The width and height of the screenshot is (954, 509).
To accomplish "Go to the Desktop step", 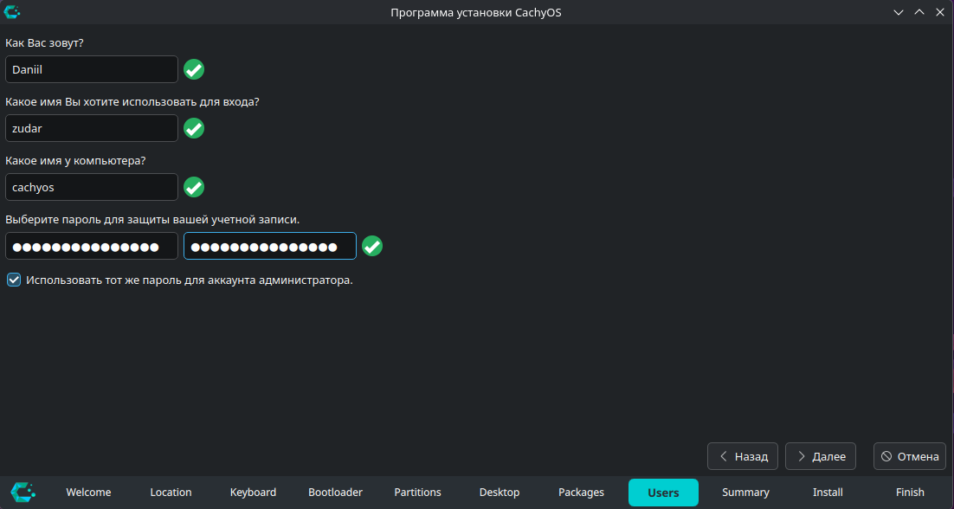I will pos(500,492).
